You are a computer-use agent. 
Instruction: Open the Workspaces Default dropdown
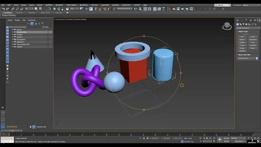[x=251, y=5]
